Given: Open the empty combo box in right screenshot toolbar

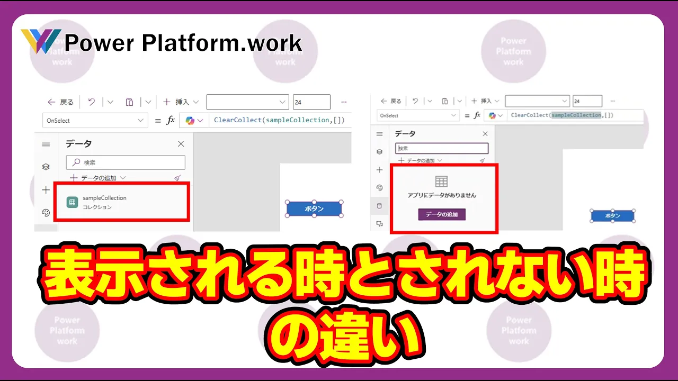Looking at the screenshot, I should (x=538, y=101).
